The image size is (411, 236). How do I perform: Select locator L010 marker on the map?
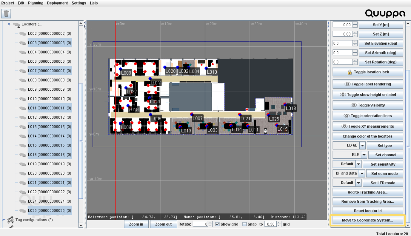tap(206, 68)
